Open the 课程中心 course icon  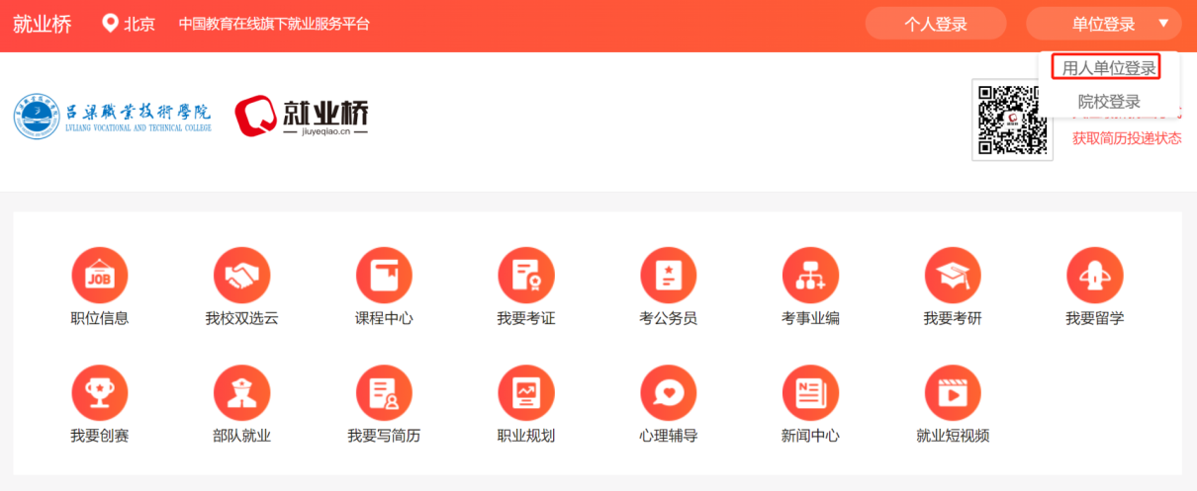point(384,275)
